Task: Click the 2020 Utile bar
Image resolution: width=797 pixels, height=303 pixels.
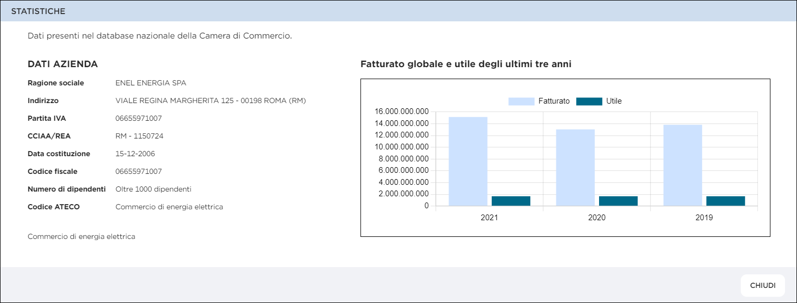Action: coord(618,201)
